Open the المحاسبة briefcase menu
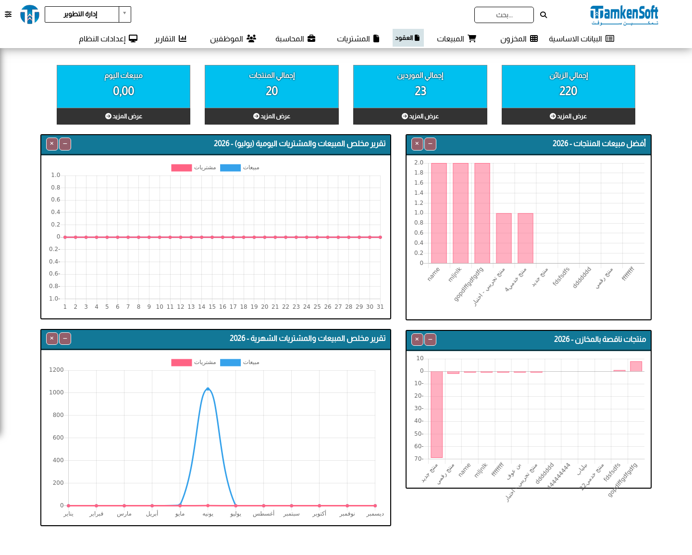Viewport: 692px width, 555px height. pyautogui.click(x=296, y=38)
